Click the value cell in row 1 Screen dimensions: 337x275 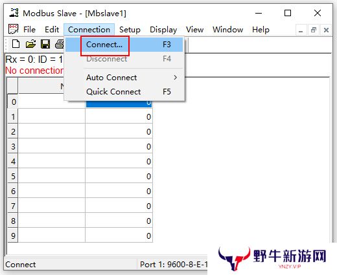[119, 116]
